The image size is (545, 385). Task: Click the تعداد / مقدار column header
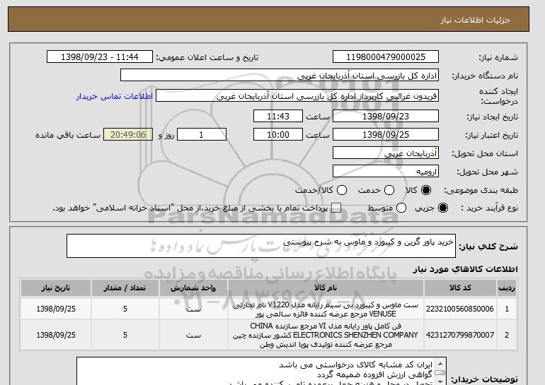pos(125,288)
